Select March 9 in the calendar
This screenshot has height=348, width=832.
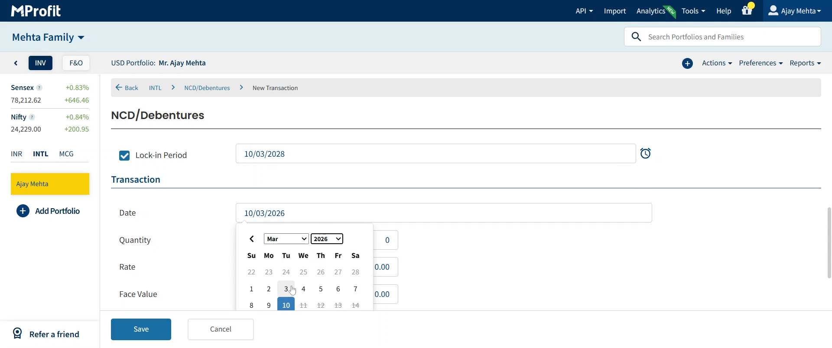coord(269,305)
